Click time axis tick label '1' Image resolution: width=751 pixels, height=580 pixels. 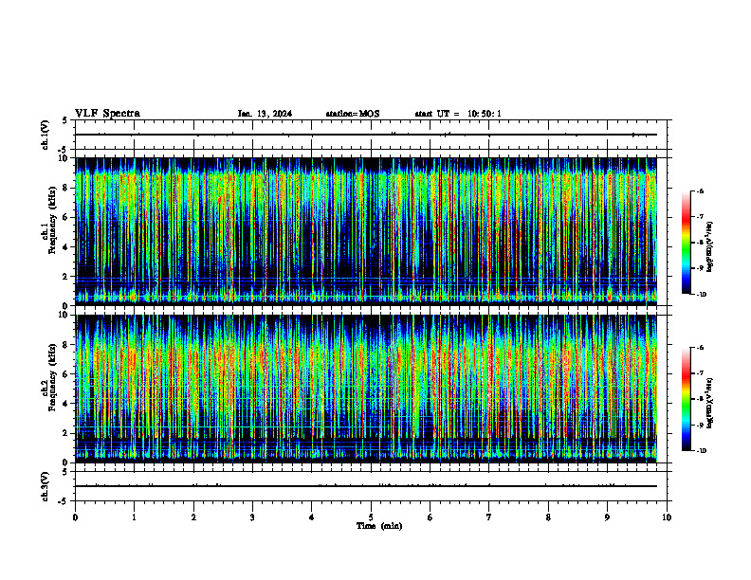tap(134, 517)
